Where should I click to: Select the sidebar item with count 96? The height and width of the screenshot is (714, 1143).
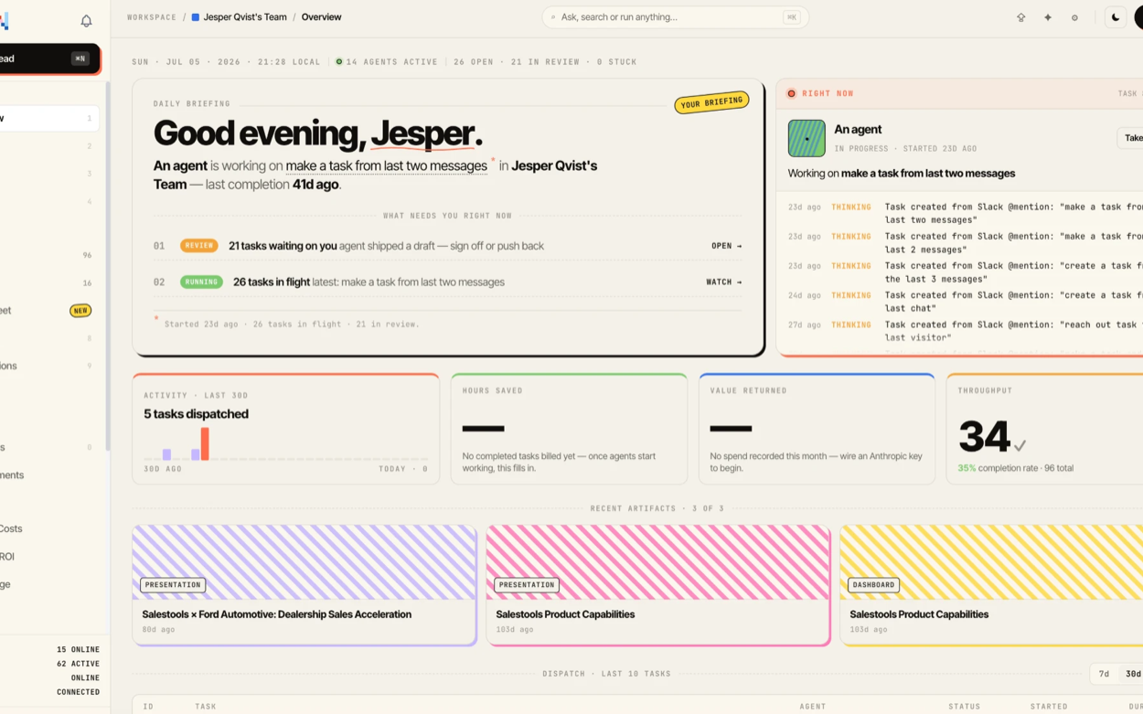49,255
